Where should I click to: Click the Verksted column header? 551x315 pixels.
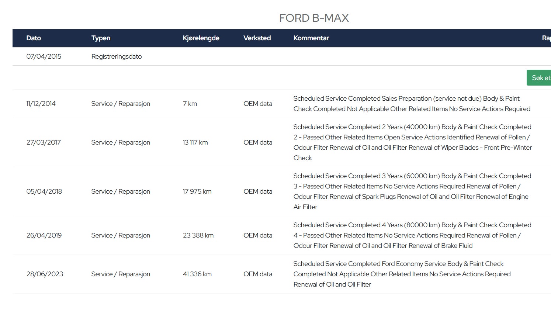[257, 38]
